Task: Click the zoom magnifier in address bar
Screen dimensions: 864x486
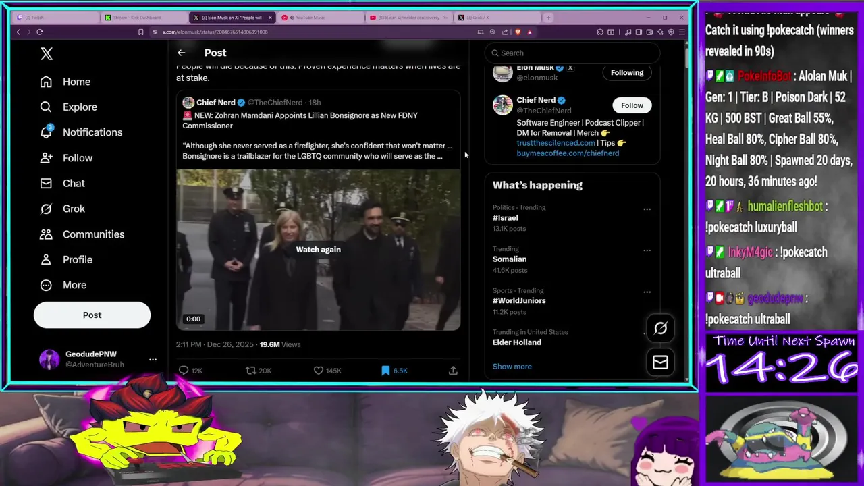Action: pyautogui.click(x=492, y=32)
